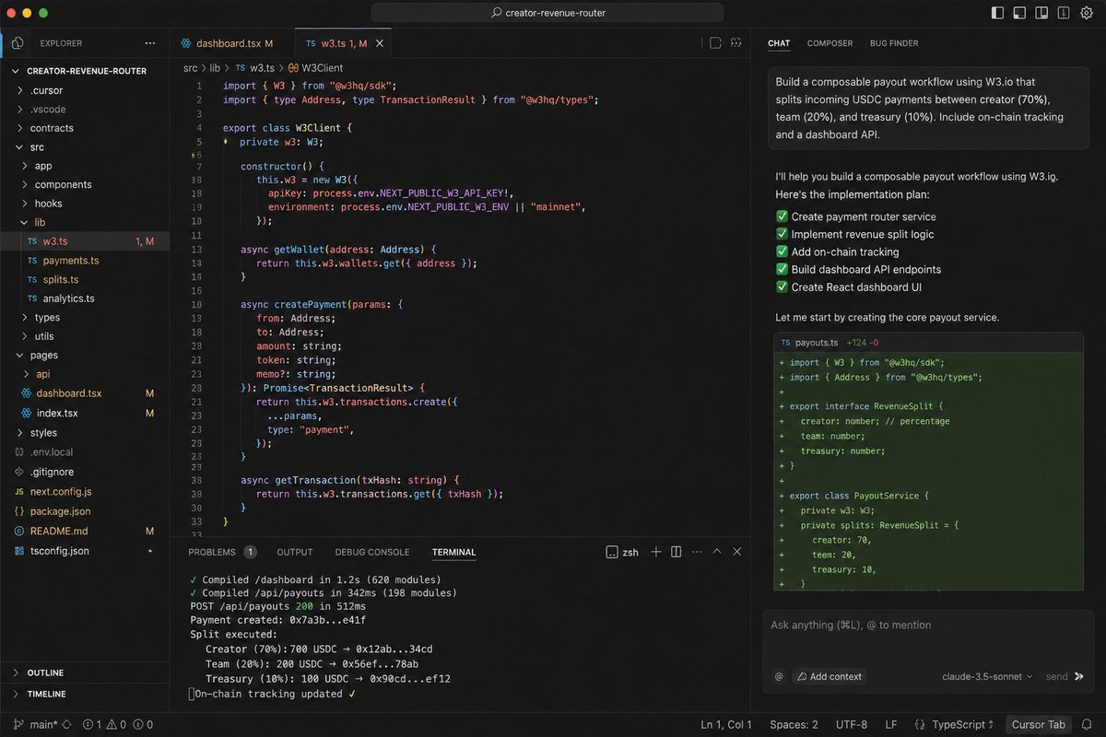Open the DEBUG CONSOLE panel tab
This screenshot has width=1106, height=737.
point(372,552)
